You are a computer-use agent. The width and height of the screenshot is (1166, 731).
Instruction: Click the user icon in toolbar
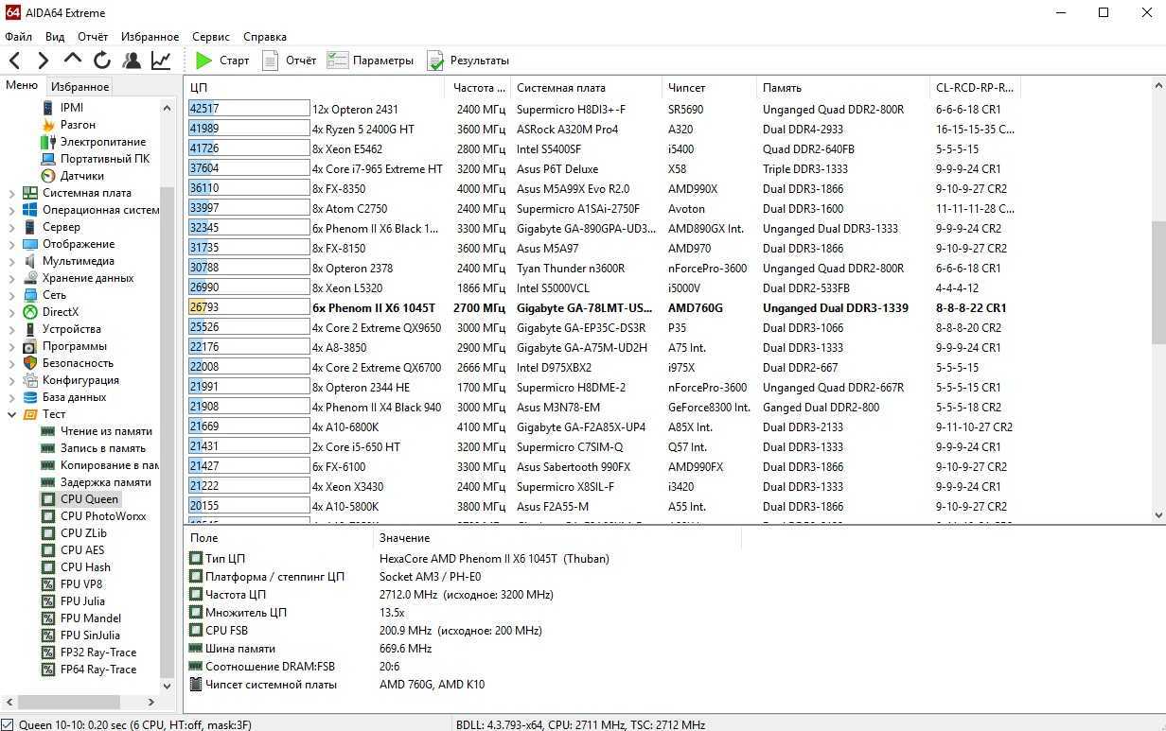point(132,61)
